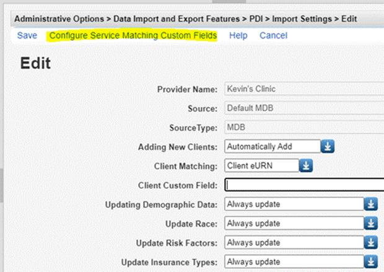384x272 pixels.
Task: Open Update Race 'Always update' value box
Action: coord(292,223)
